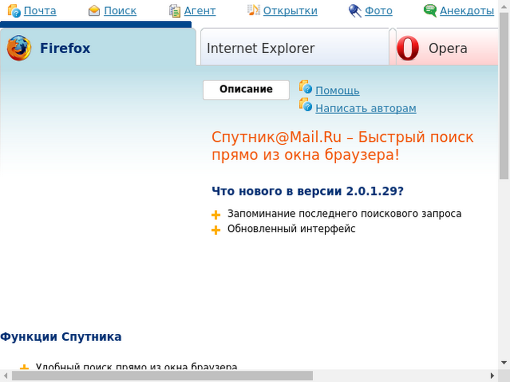Click the plus bullet beside Запоминание последнего

[x=216, y=215]
